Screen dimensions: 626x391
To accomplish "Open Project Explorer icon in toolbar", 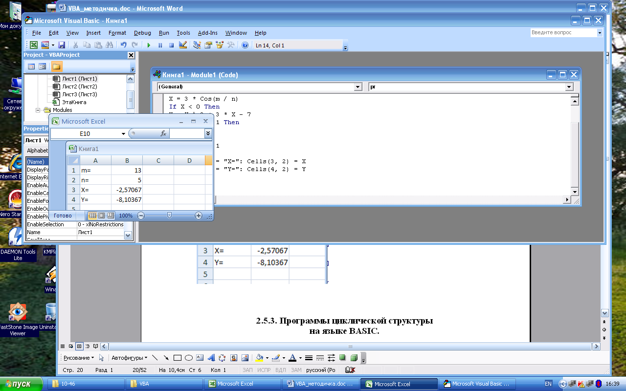I will 197,45.
